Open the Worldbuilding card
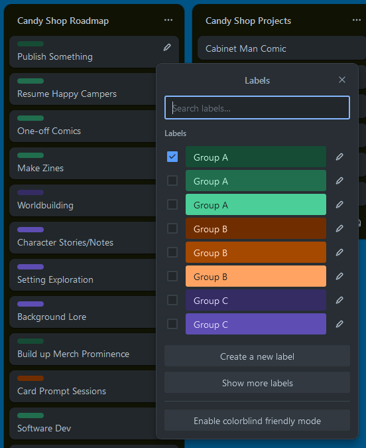The image size is (366, 448). [x=83, y=200]
